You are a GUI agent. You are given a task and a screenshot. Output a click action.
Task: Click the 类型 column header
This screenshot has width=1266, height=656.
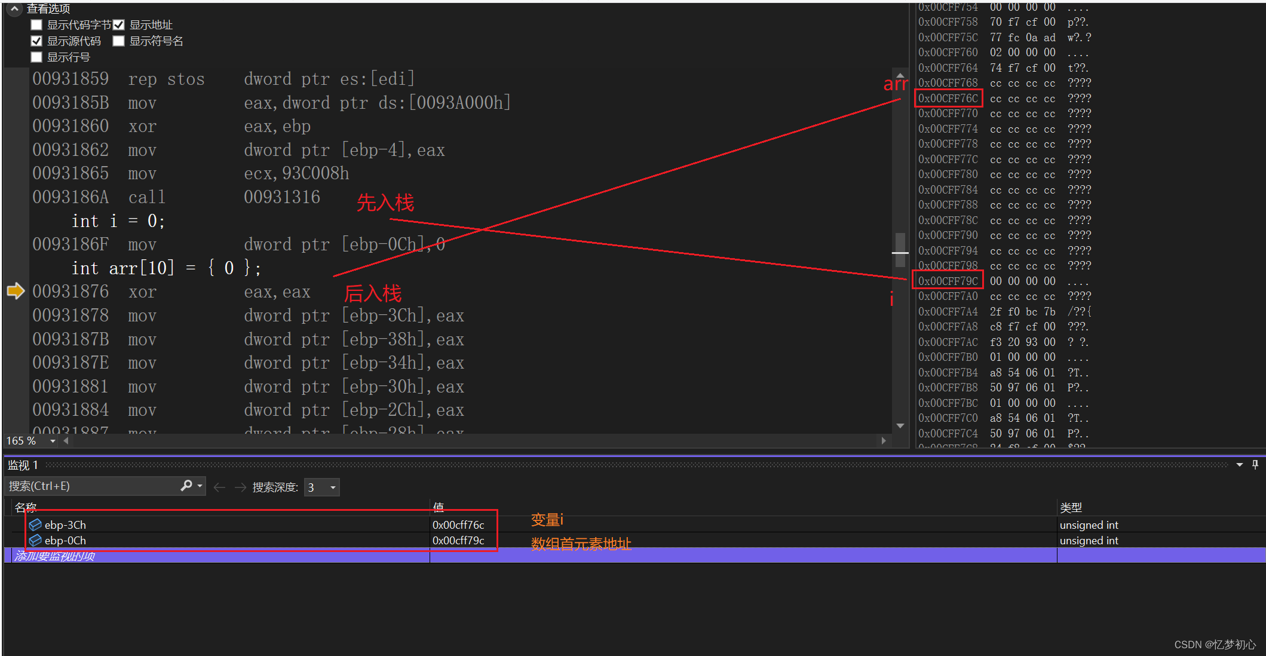click(1071, 507)
